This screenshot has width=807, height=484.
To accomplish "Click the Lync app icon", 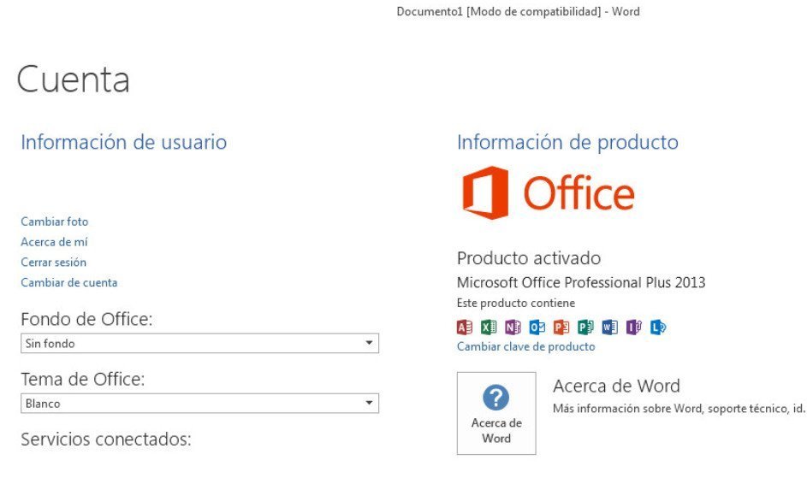I will point(658,328).
